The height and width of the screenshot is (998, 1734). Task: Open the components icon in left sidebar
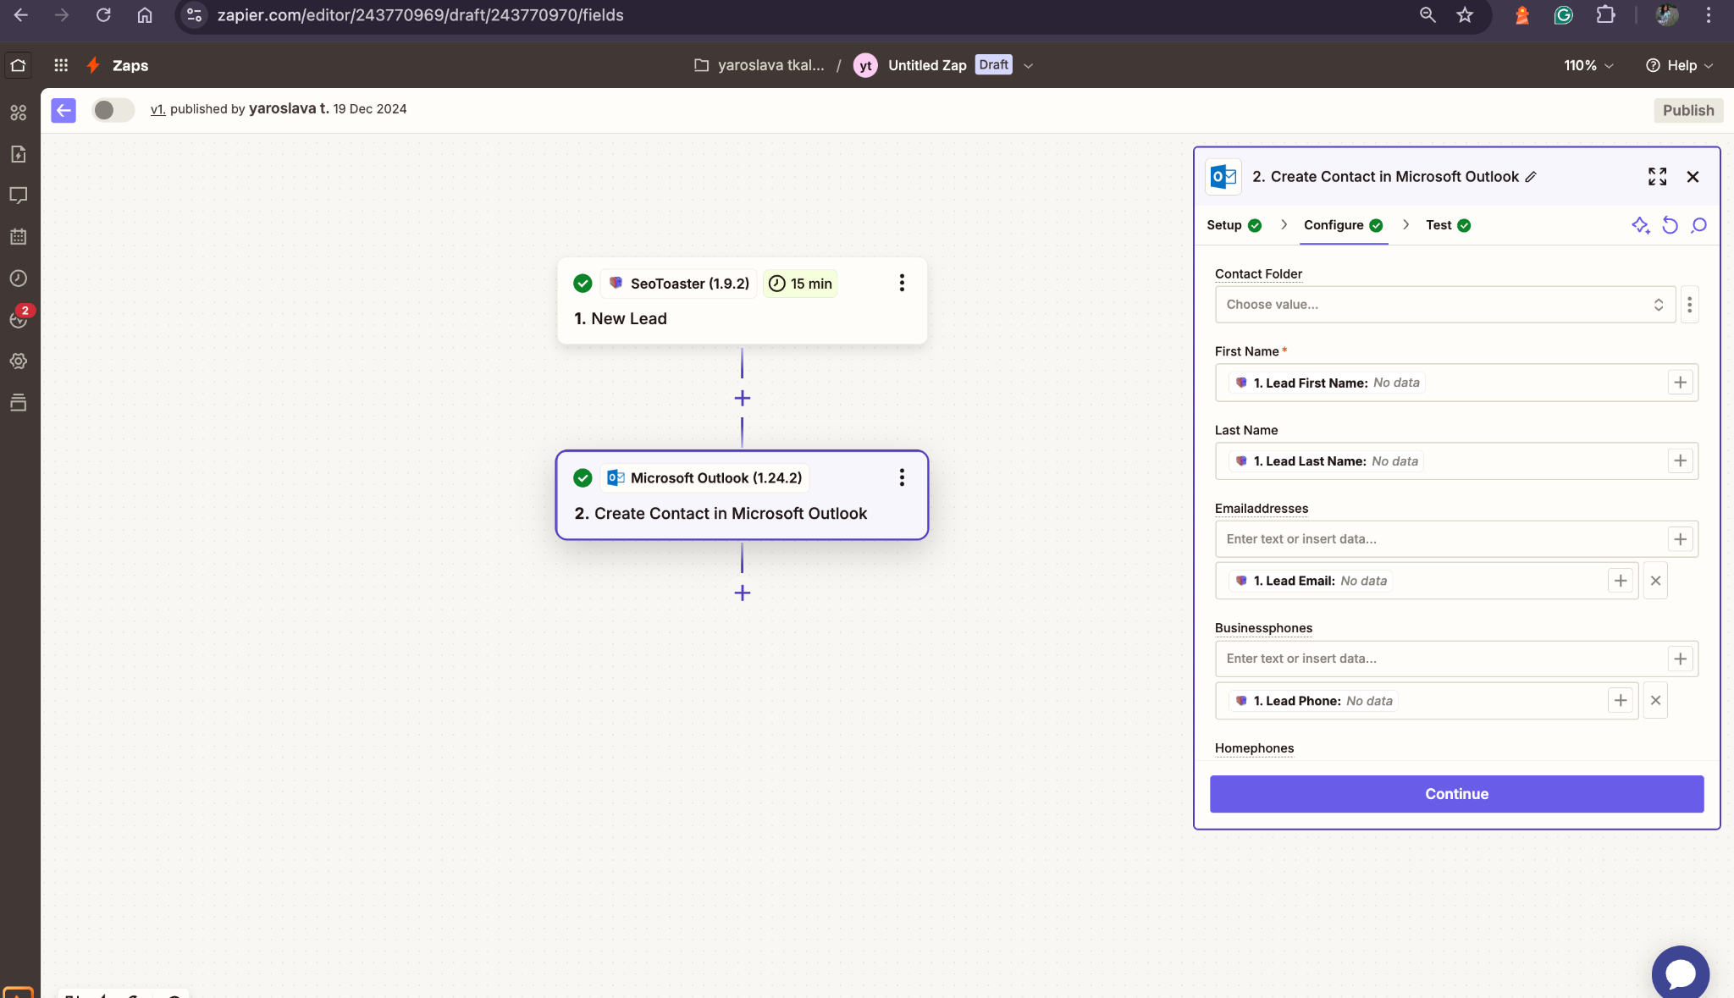pyautogui.click(x=19, y=113)
